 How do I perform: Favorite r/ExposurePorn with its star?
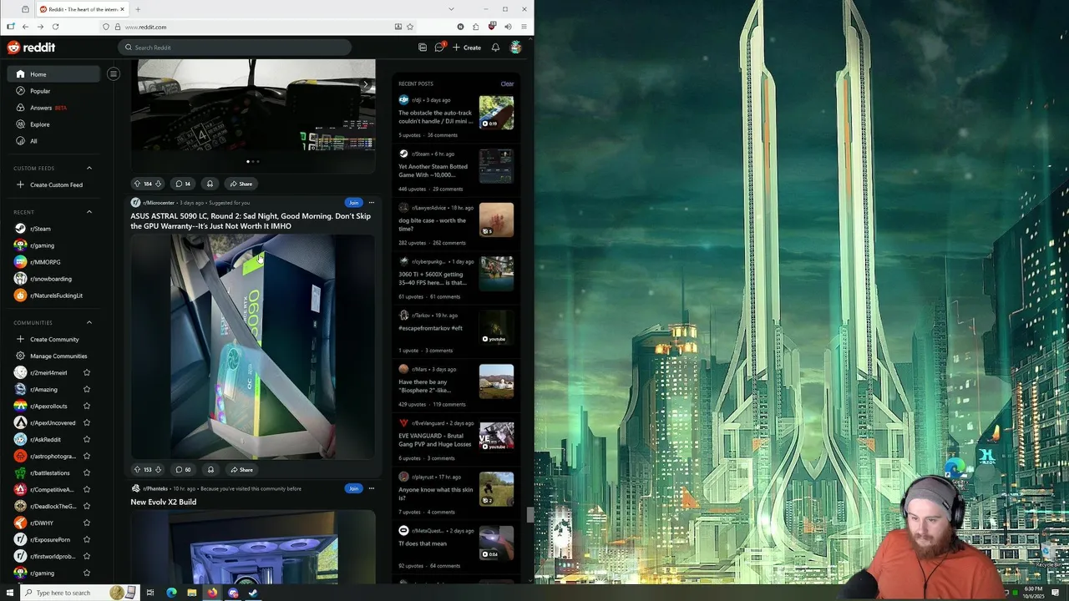(x=87, y=540)
